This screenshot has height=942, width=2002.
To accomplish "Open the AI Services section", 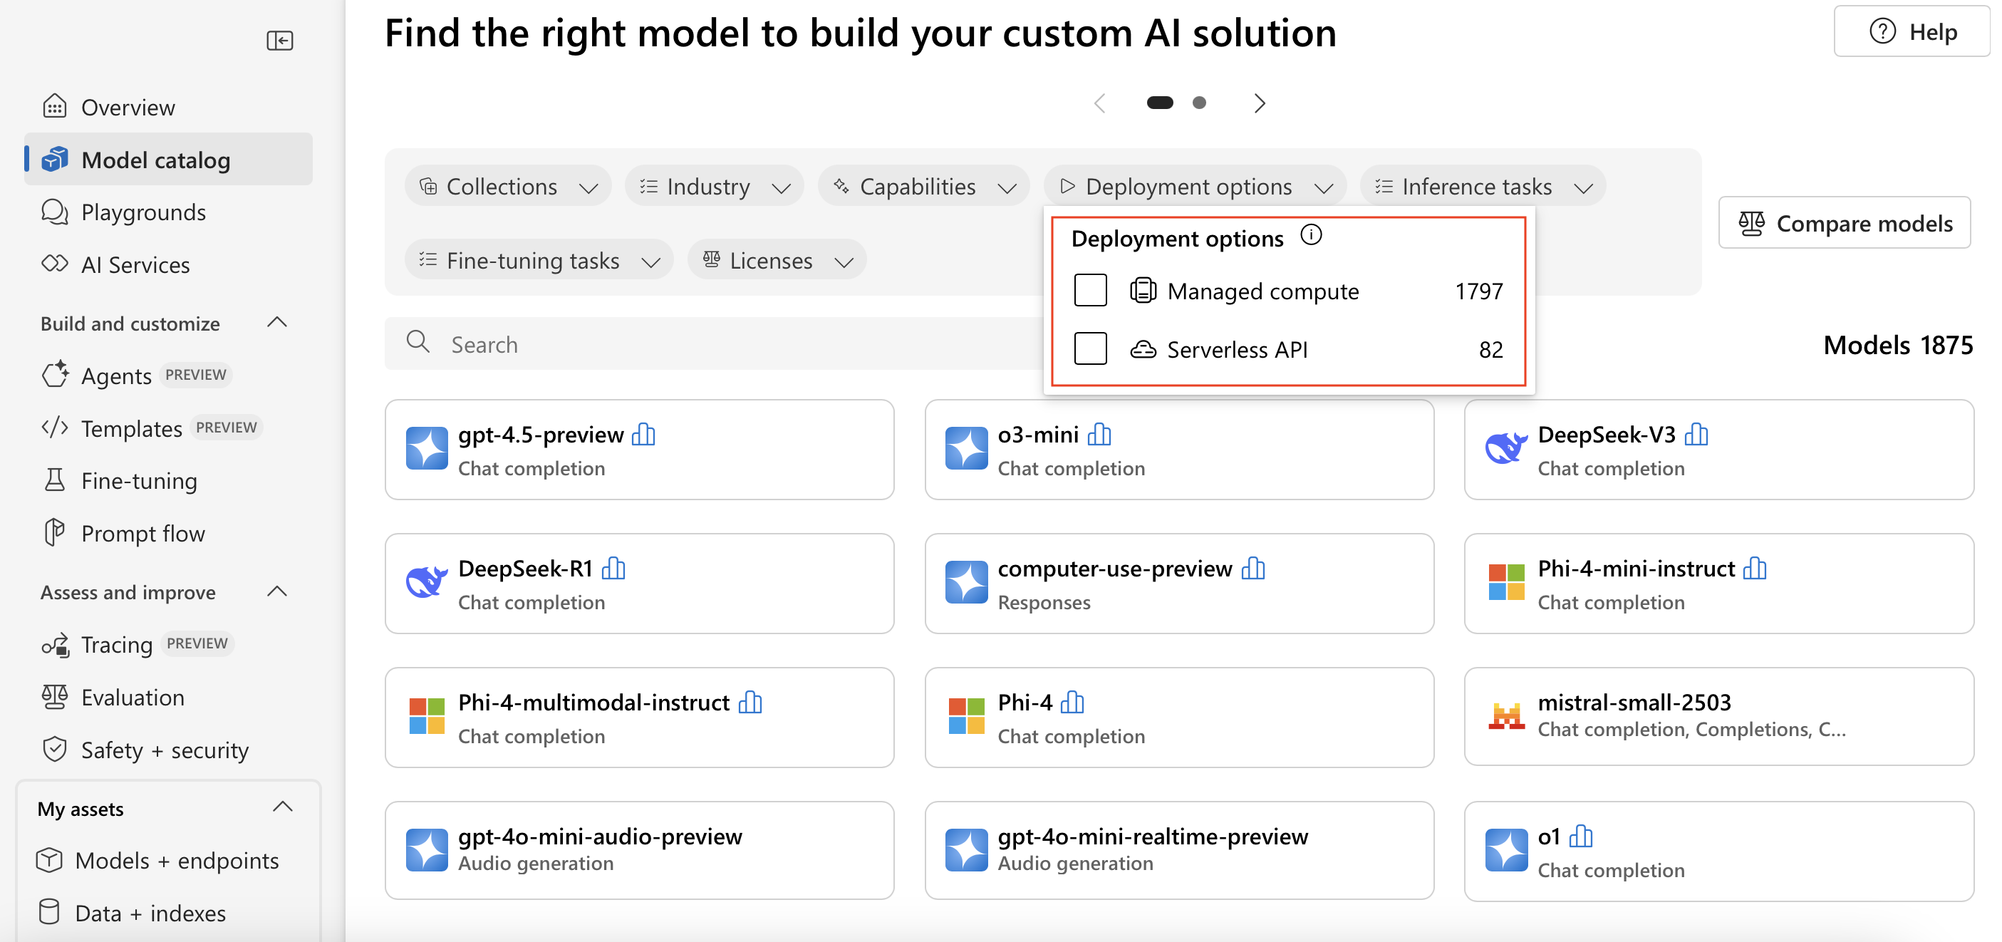I will pos(135,264).
